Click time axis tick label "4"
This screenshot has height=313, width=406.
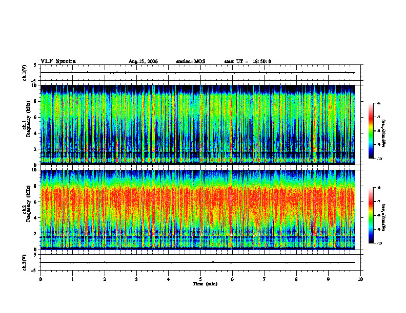coord(169,279)
